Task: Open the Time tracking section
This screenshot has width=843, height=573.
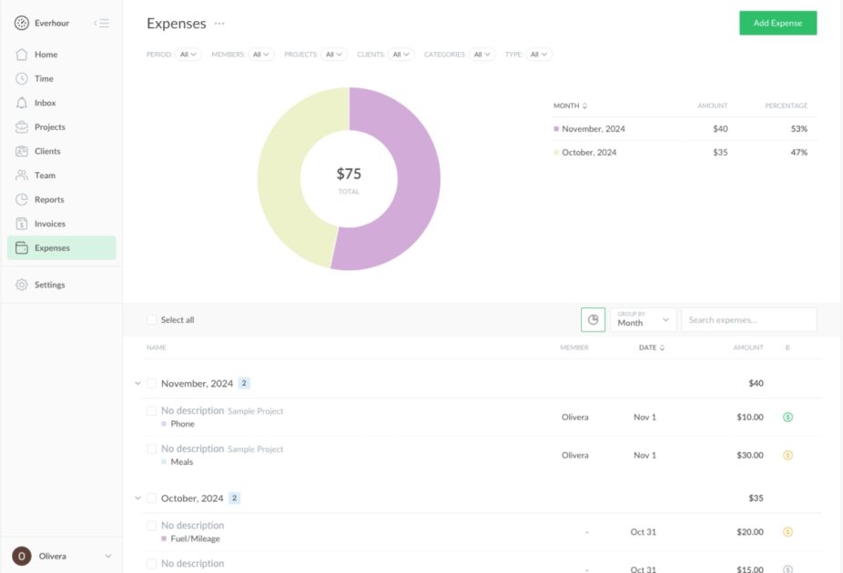Action: tap(43, 78)
